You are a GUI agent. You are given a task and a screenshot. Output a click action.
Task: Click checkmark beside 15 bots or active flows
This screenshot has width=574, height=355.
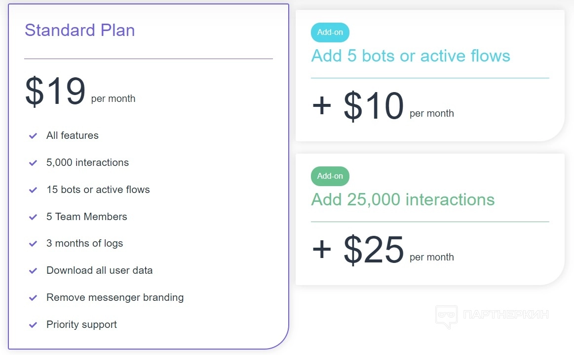(x=33, y=190)
